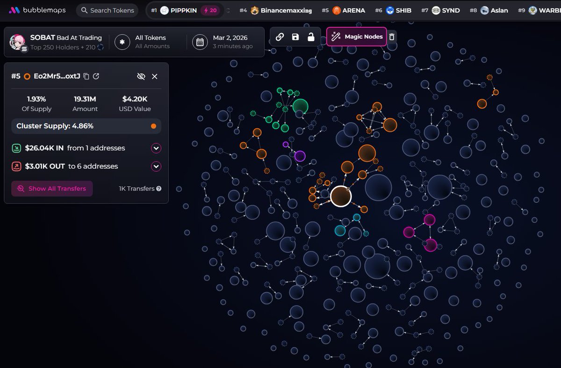
Task: Close the address details panel
Action: pos(155,76)
